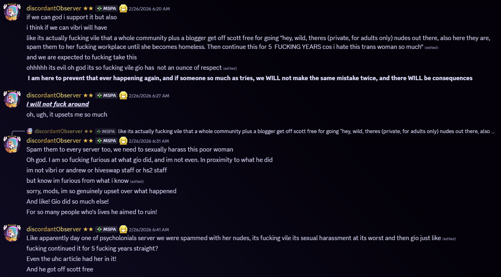Click the message "oh, ugh, it upsets me so much"
This screenshot has height=277, width=501.
[67, 115]
